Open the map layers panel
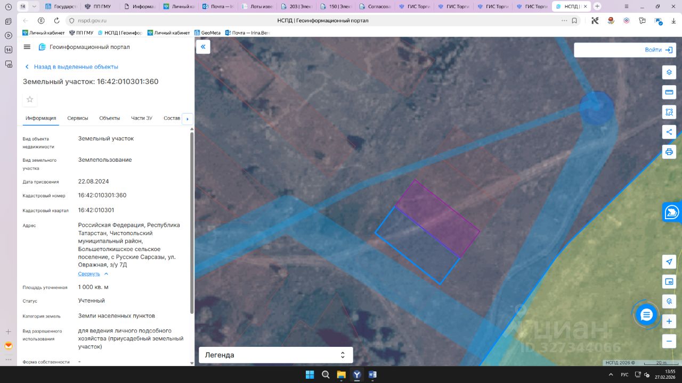 [669, 72]
